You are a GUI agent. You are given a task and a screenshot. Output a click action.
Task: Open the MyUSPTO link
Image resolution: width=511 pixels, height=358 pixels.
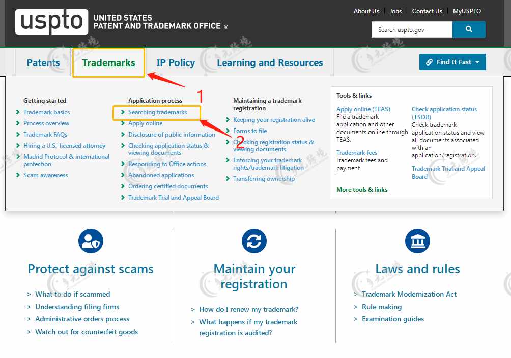[x=467, y=11]
